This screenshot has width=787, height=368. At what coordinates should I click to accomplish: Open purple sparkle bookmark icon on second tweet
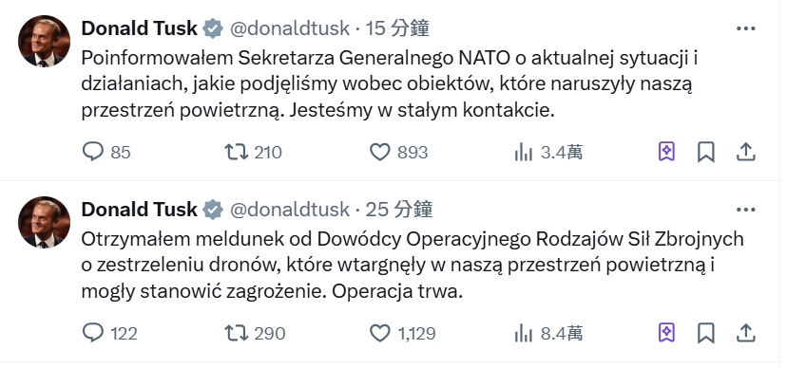[666, 333]
